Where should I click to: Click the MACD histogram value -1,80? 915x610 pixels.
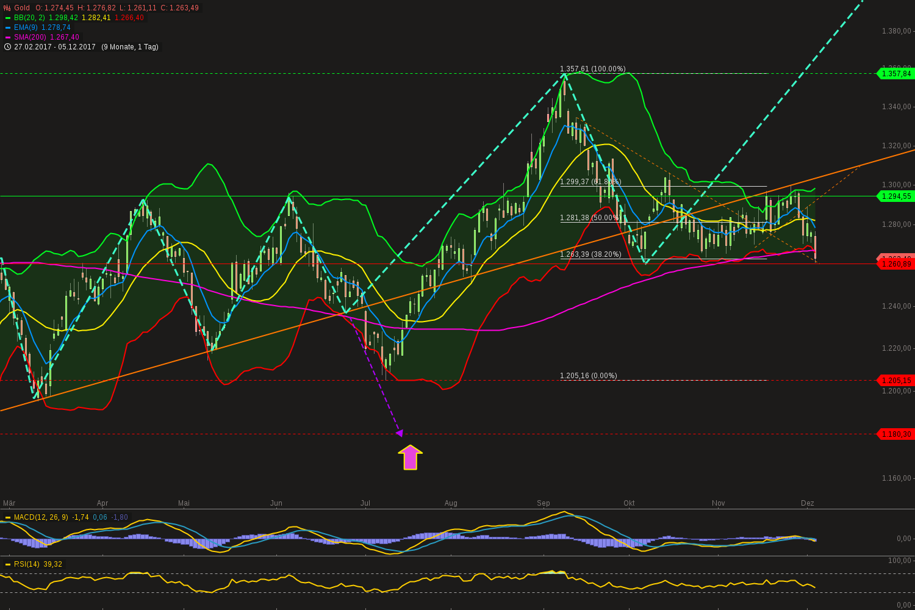pos(120,517)
